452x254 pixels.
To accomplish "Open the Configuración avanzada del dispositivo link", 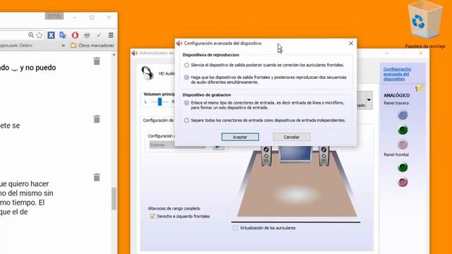I will click(397, 74).
